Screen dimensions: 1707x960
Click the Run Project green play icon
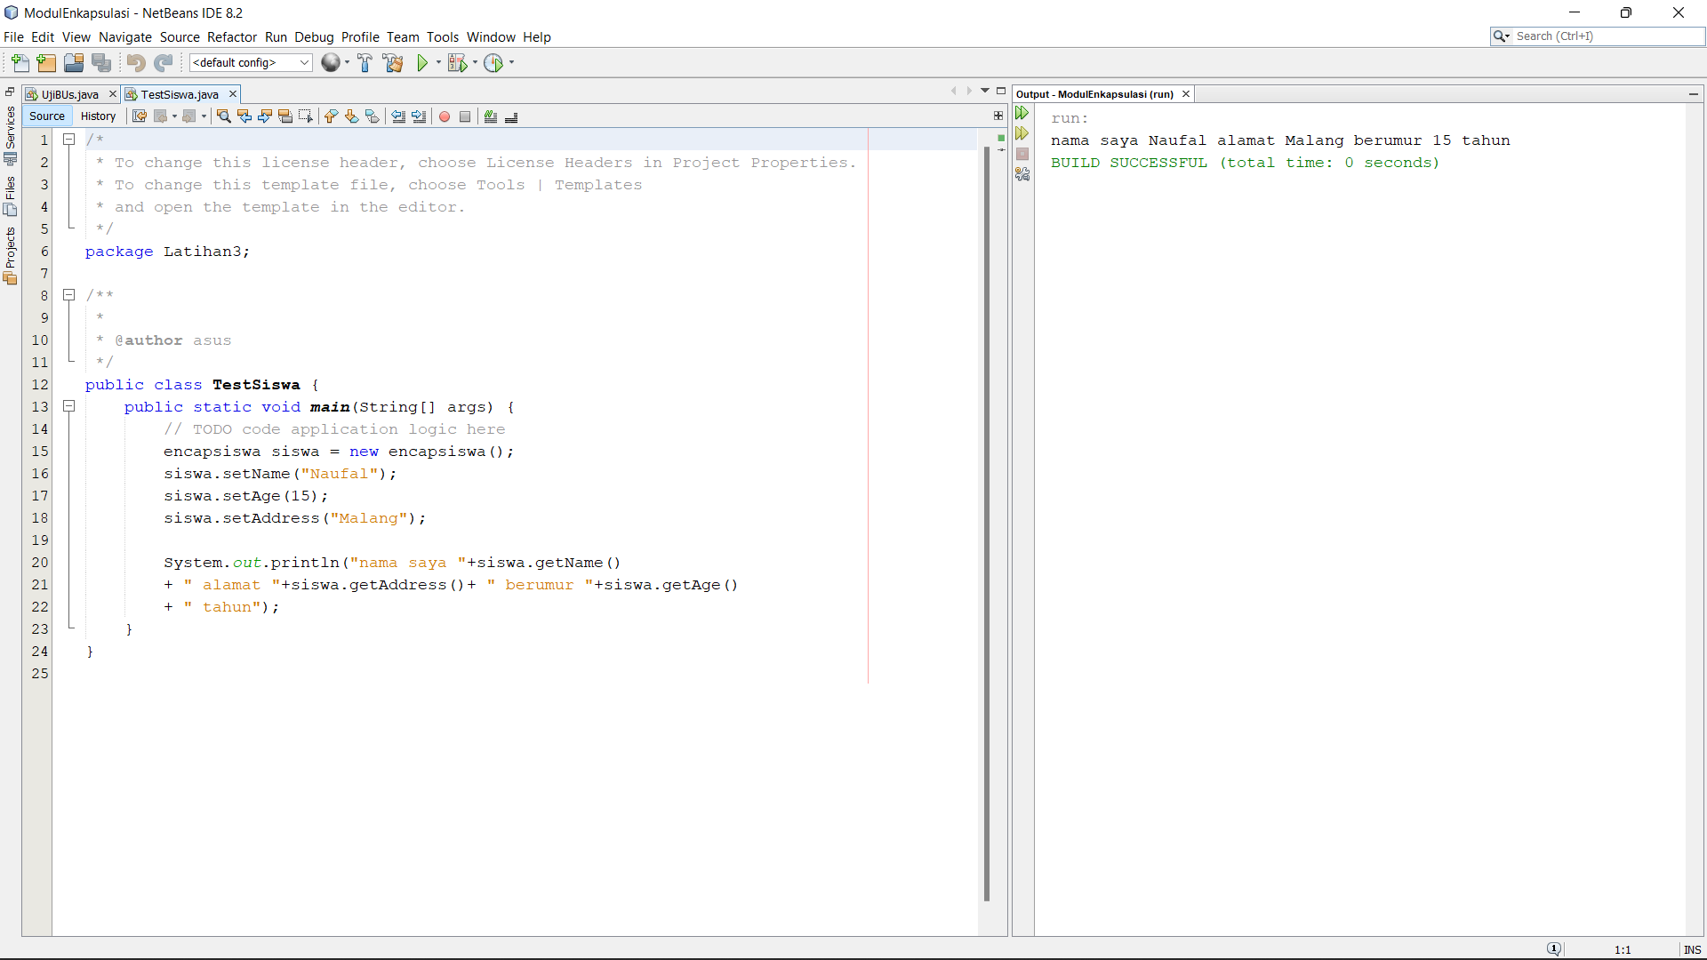422,63
